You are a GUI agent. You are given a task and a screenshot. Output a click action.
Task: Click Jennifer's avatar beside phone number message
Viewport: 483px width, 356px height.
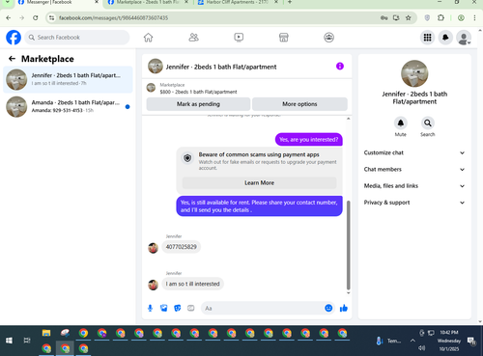click(153, 248)
